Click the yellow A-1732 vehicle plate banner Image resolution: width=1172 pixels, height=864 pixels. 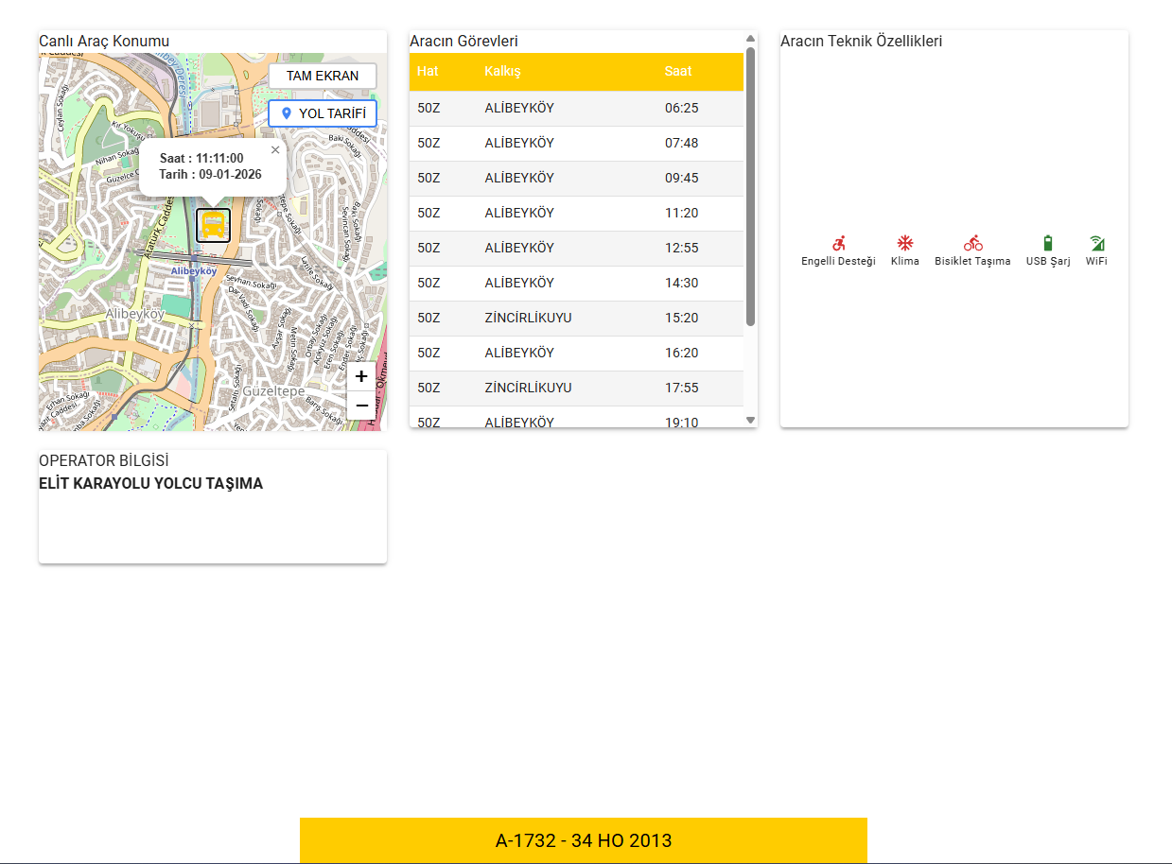(x=583, y=840)
